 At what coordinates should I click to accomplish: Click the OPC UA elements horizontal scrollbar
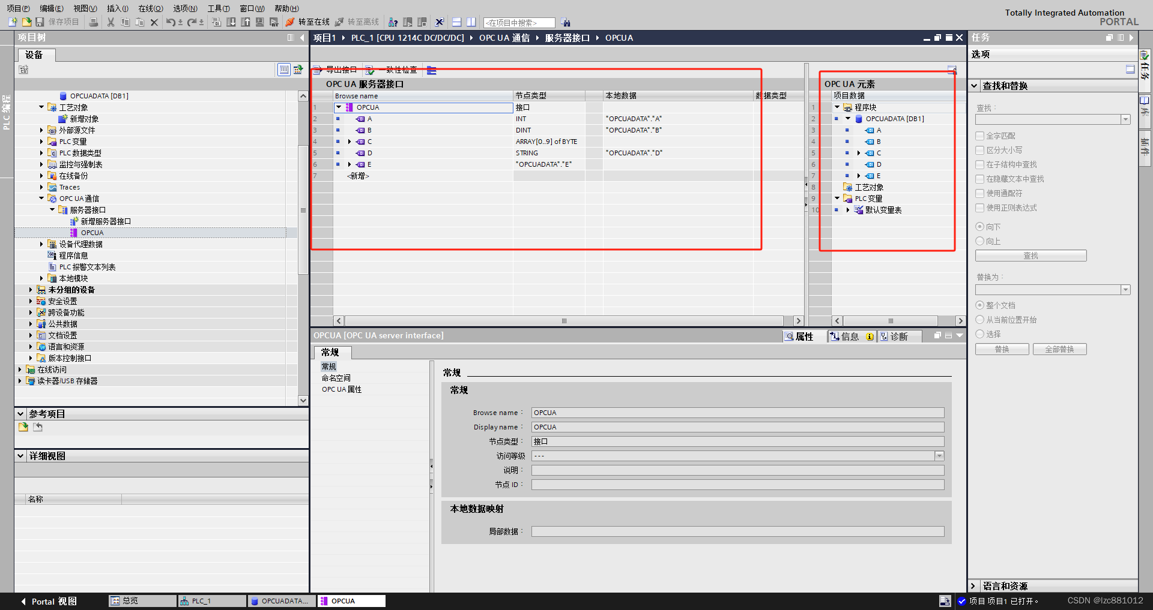coord(891,321)
